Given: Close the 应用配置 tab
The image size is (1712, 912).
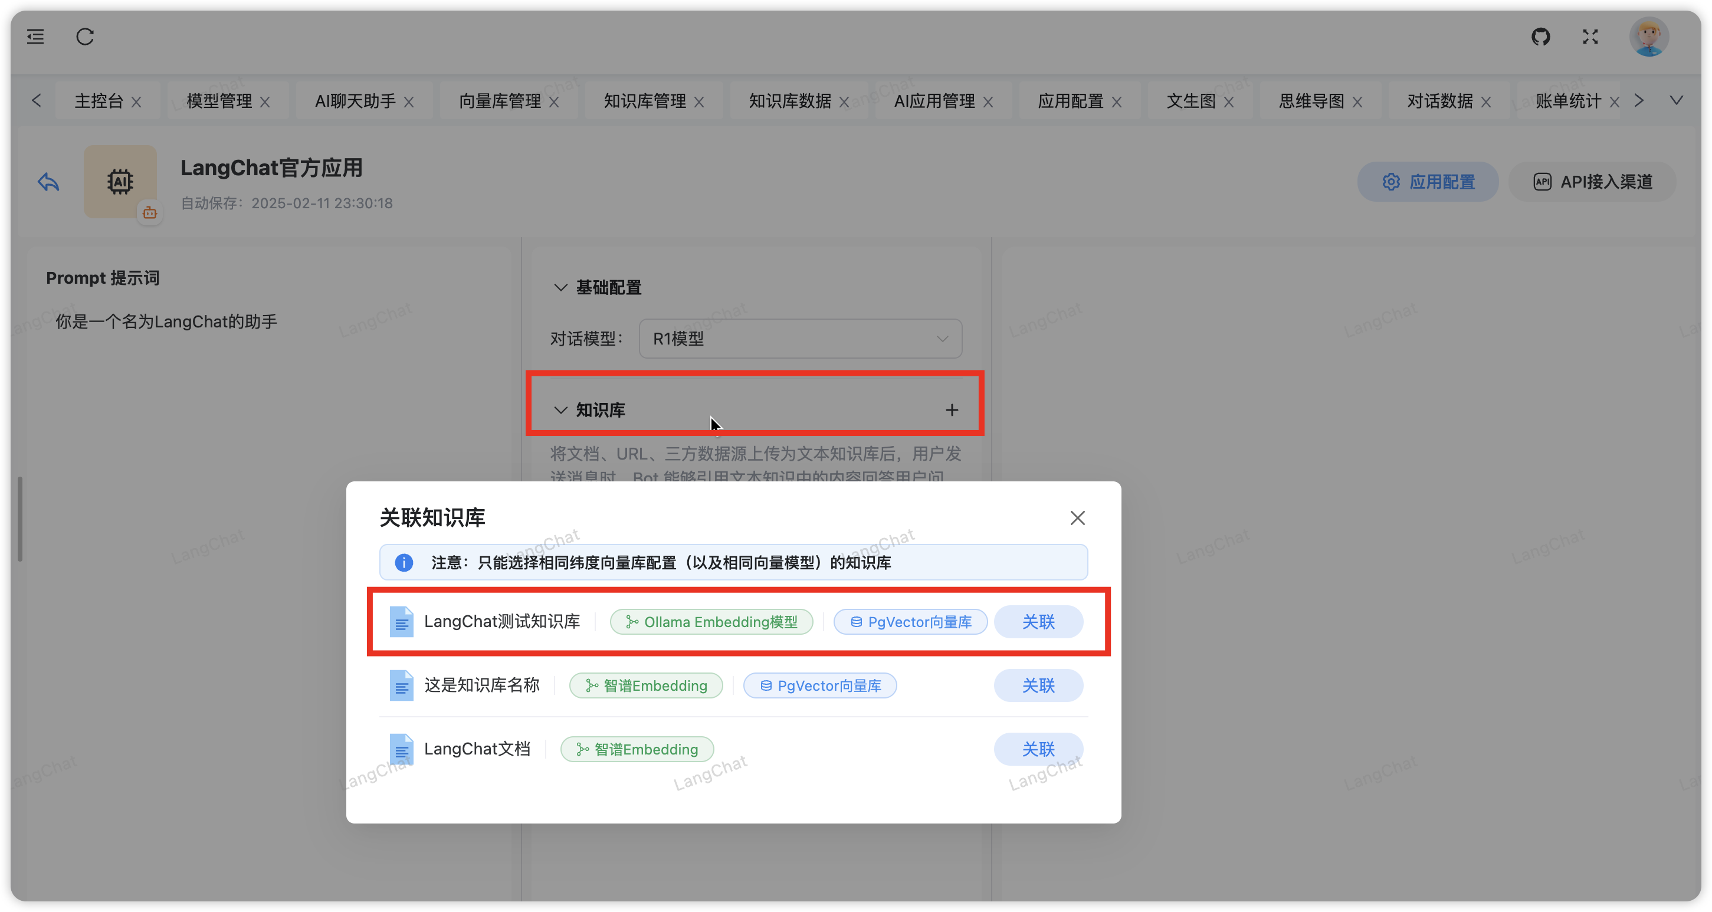Looking at the screenshot, I should pyautogui.click(x=1117, y=101).
